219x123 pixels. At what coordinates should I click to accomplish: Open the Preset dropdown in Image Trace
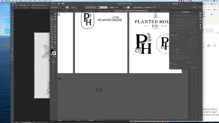click(x=185, y=19)
